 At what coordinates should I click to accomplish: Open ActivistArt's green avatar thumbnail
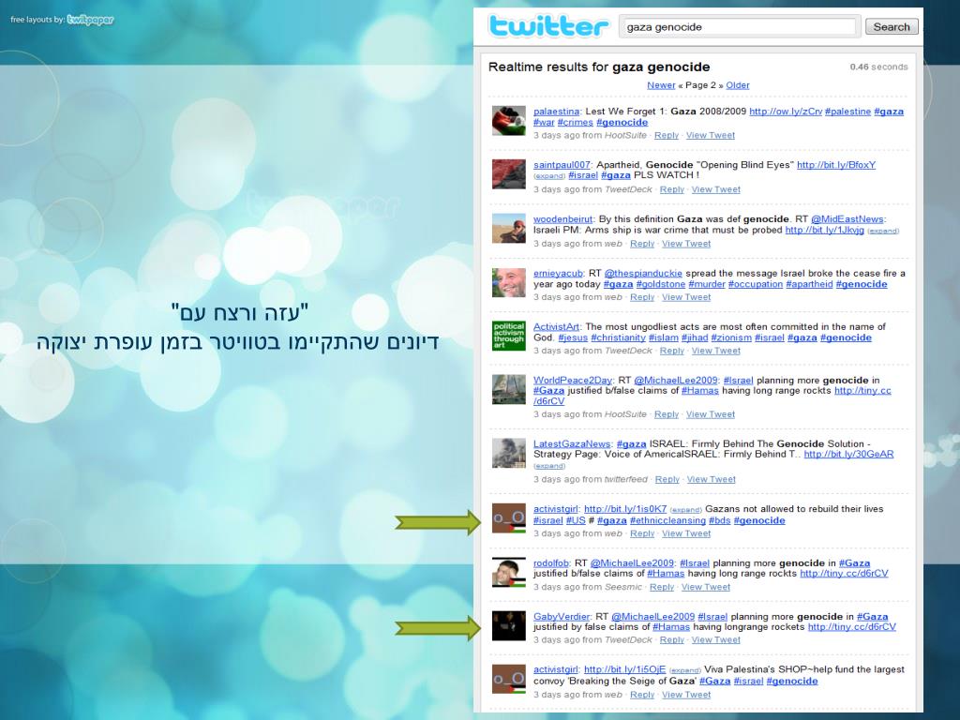[509, 337]
